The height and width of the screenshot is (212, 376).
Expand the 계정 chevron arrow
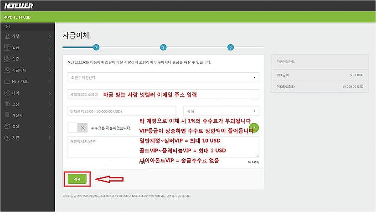point(50,36)
